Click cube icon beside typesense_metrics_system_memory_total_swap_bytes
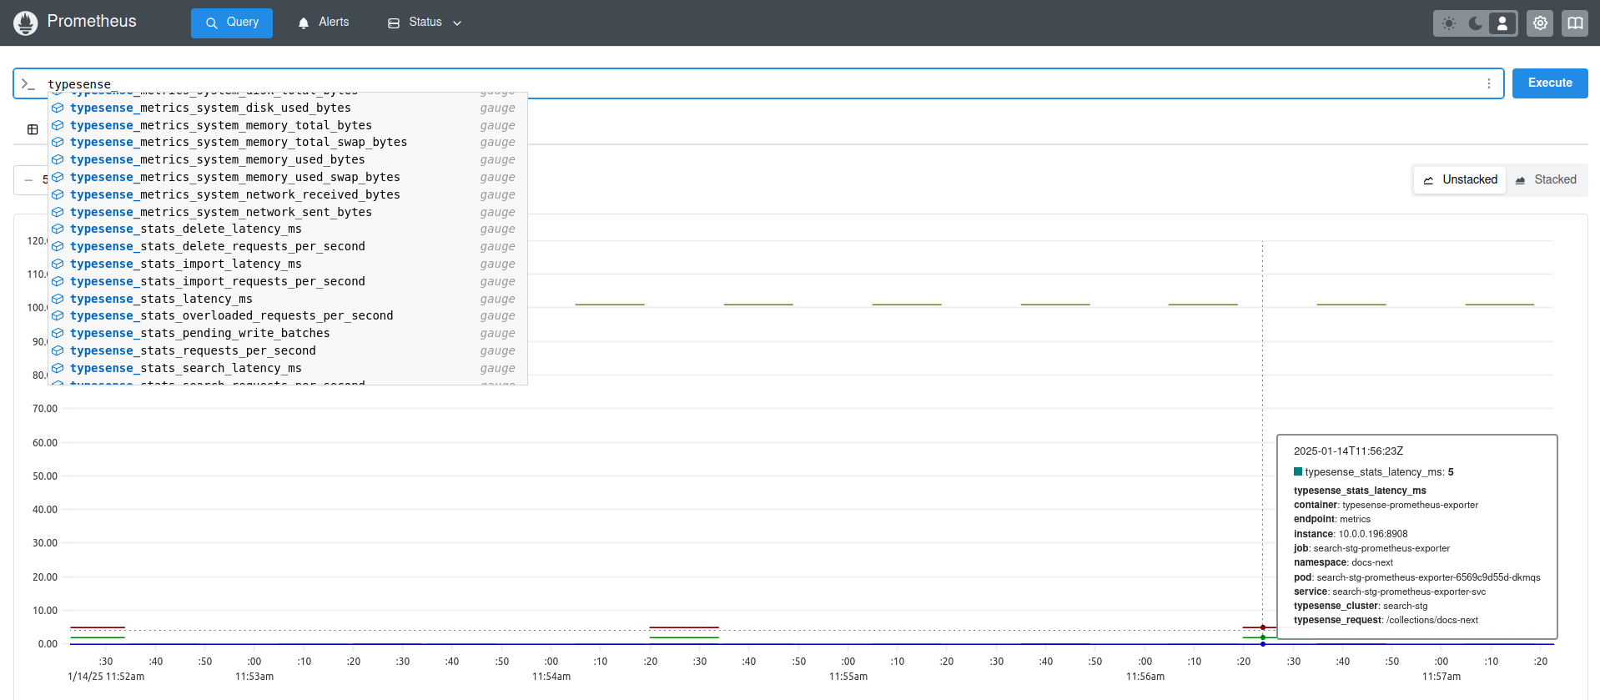The height and width of the screenshot is (700, 1600). (x=58, y=142)
